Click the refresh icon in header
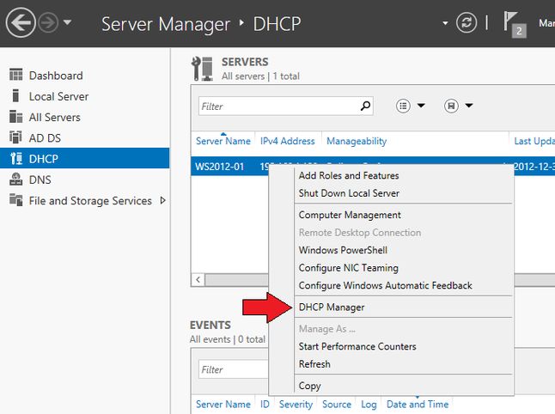This screenshot has height=414, width=555. coord(467,23)
